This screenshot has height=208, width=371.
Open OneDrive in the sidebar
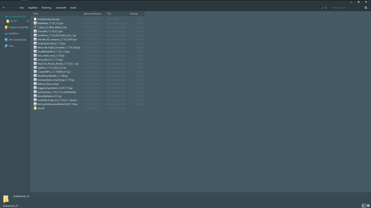(x=13, y=34)
